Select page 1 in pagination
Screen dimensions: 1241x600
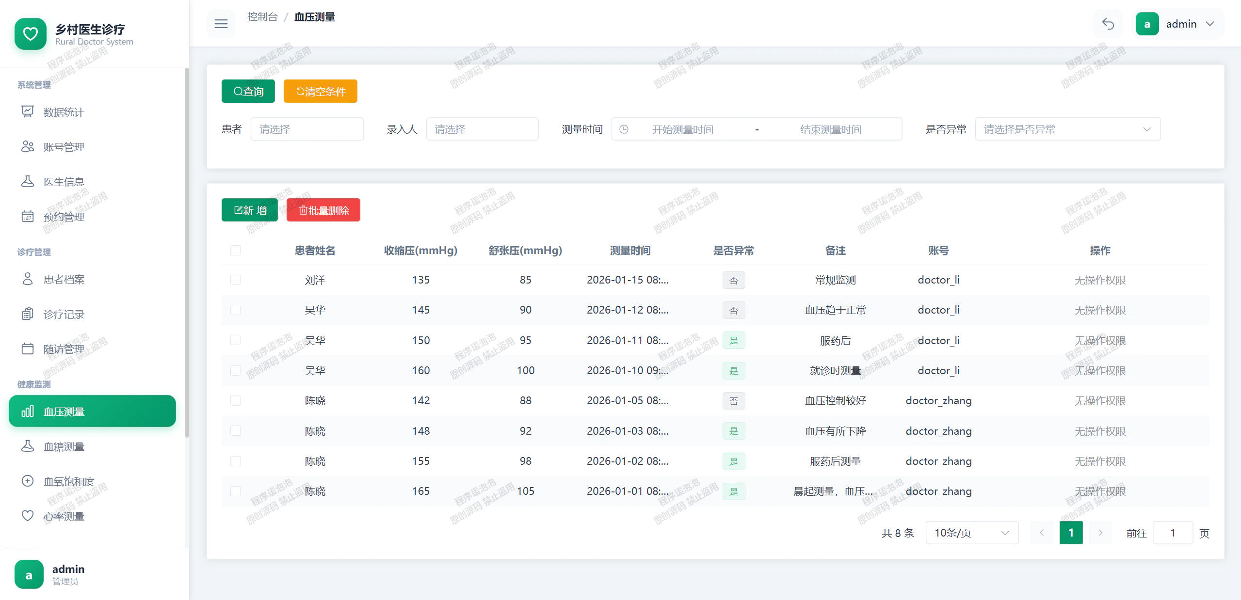pyautogui.click(x=1071, y=533)
